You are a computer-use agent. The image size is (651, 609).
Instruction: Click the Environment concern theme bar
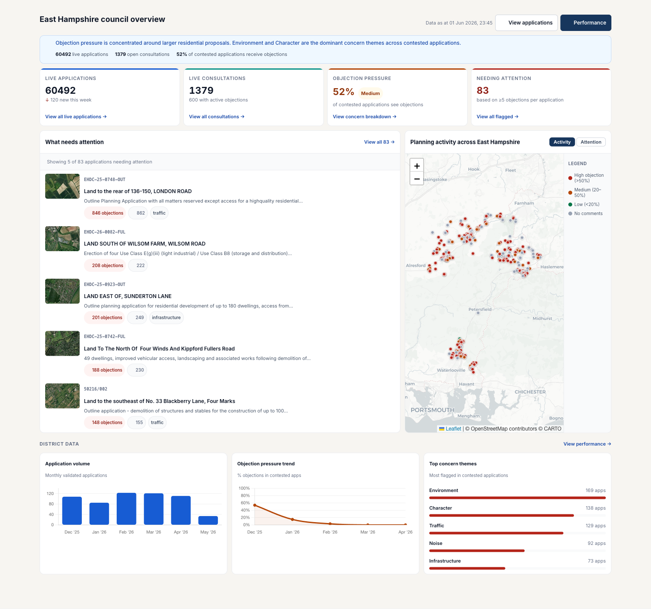pyautogui.click(x=518, y=498)
